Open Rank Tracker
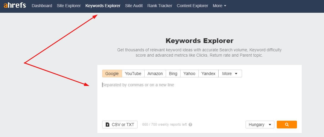The height and width of the screenshot is (137, 324). tap(160, 6)
